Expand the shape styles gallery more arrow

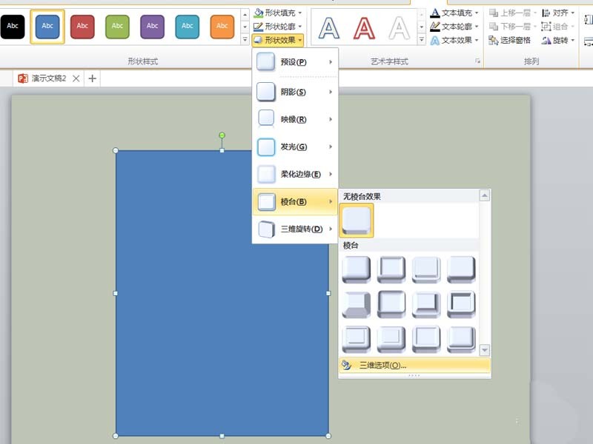245,39
